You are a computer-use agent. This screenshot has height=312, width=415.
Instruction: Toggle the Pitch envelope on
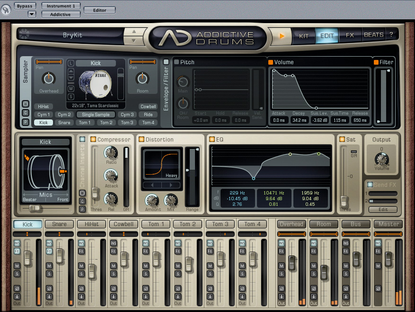pyautogui.click(x=177, y=62)
